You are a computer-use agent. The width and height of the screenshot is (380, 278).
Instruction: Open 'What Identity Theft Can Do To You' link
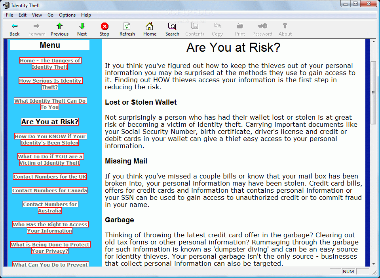tap(50, 104)
